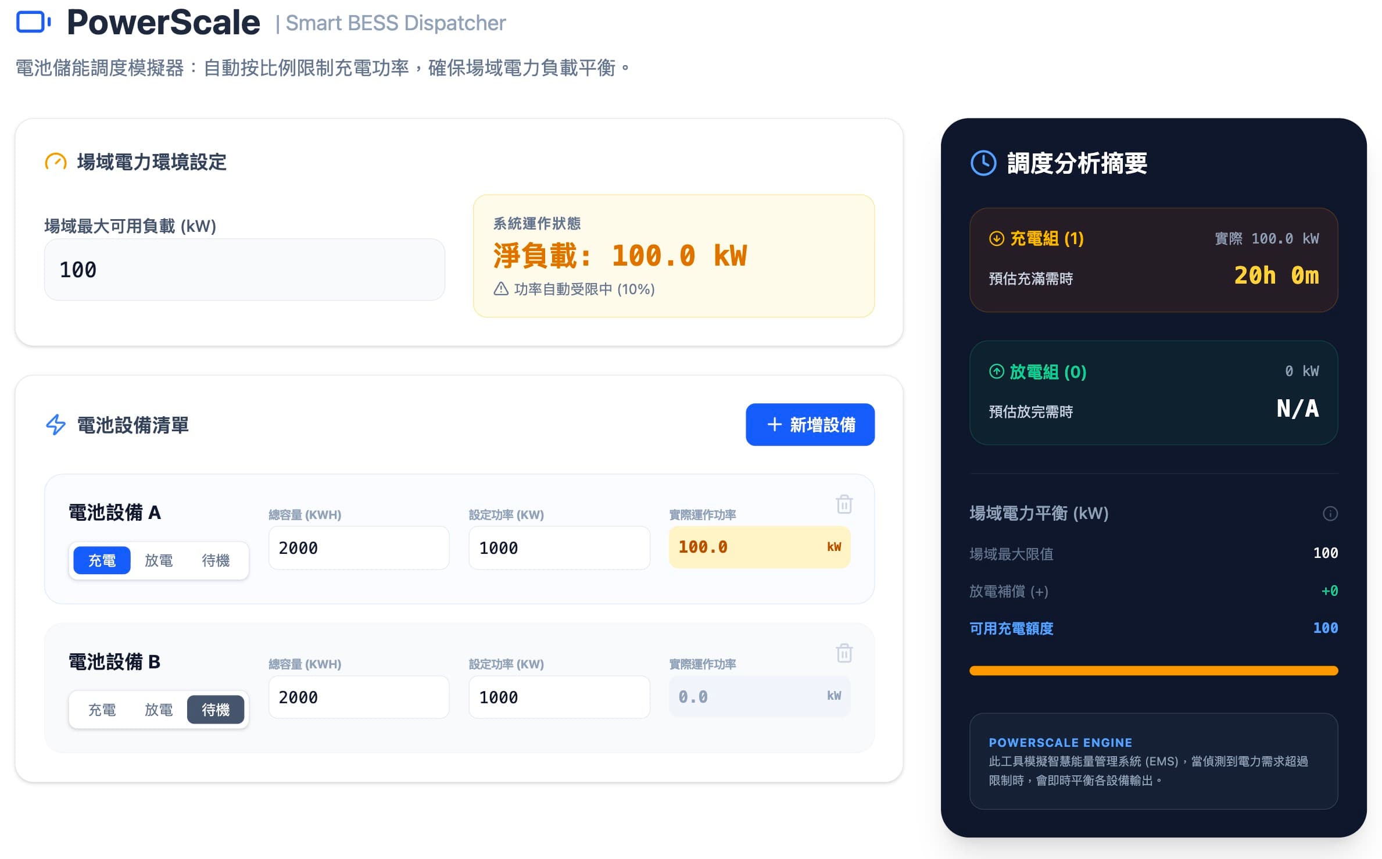Focus the 場域最大可用負載 input field

(244, 270)
